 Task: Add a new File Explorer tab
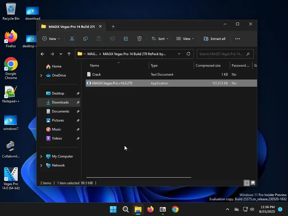[x=113, y=27]
